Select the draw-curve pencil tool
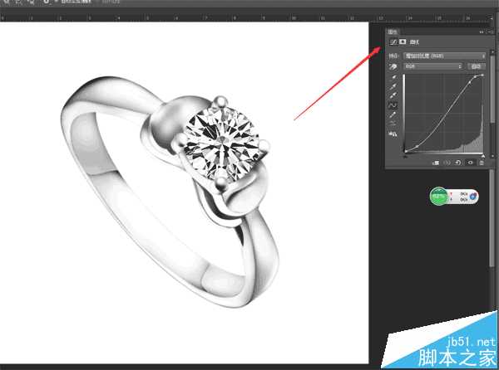Image resolution: width=499 pixels, height=370 pixels. tap(393, 114)
